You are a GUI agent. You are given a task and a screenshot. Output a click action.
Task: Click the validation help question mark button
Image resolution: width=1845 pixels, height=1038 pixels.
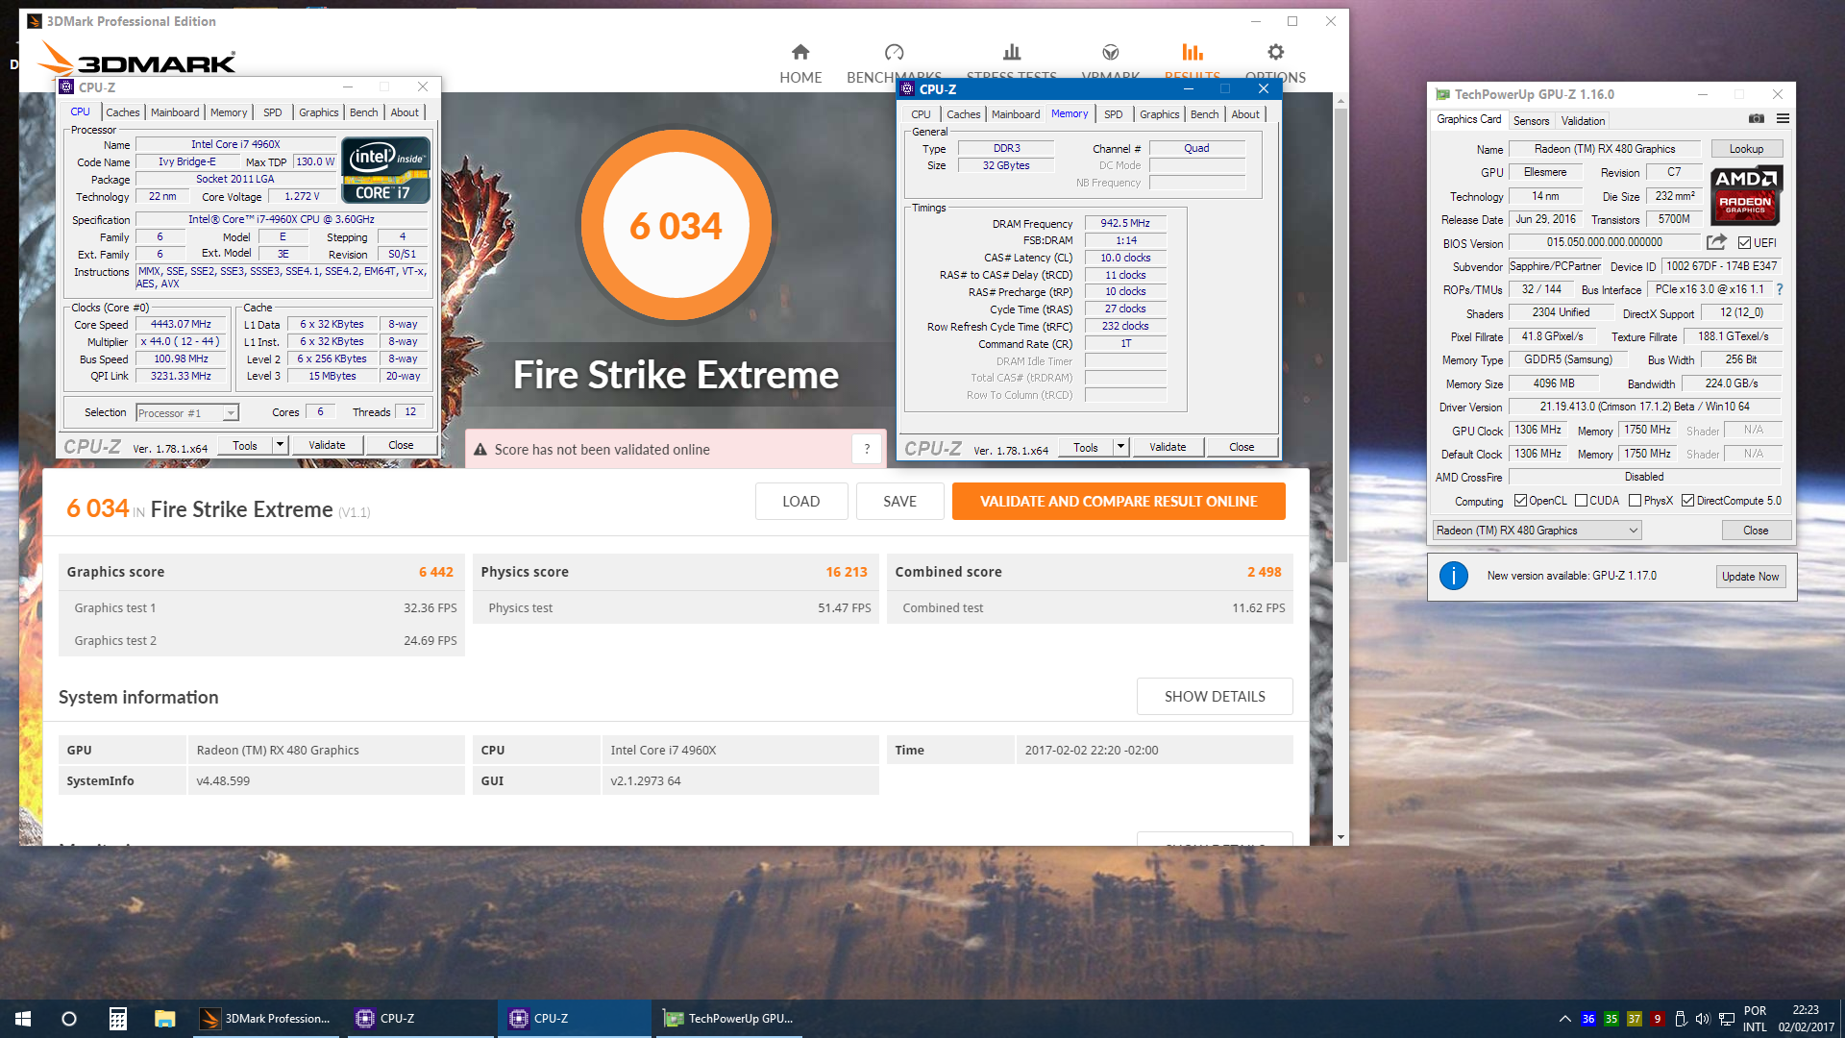[x=867, y=449]
